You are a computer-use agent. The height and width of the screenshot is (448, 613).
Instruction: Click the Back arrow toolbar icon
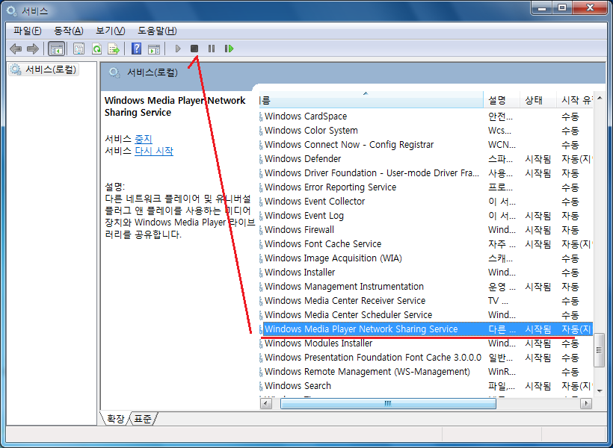click(16, 49)
